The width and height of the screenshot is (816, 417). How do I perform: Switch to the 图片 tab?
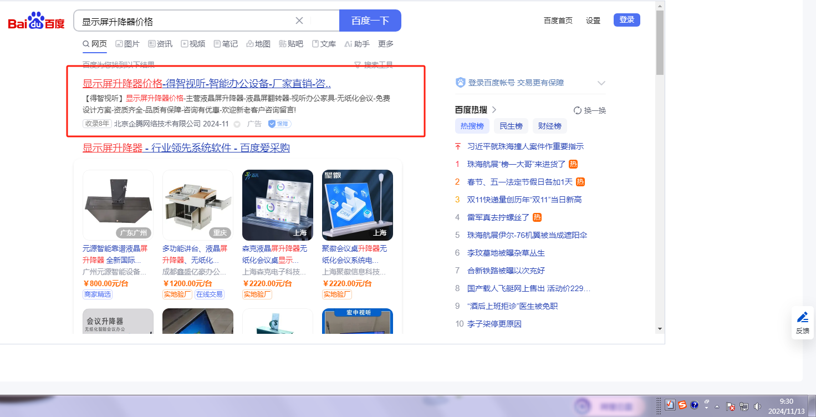127,44
